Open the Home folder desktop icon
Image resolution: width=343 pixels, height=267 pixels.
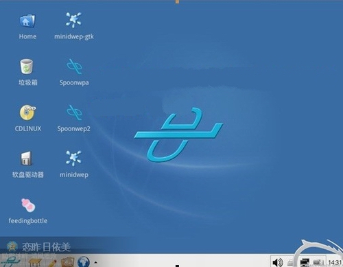coord(27,21)
